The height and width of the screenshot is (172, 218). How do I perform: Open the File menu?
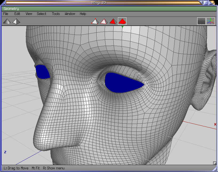tap(6, 14)
